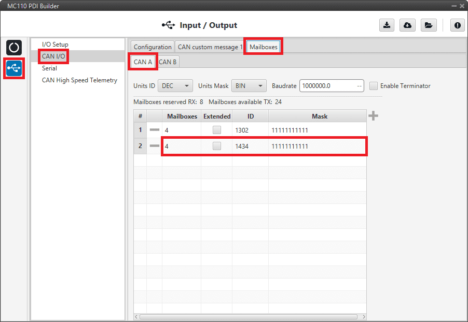This screenshot has height=322, width=468.
Task: Open the Units Mask BIN dropdown
Action: [x=248, y=86]
